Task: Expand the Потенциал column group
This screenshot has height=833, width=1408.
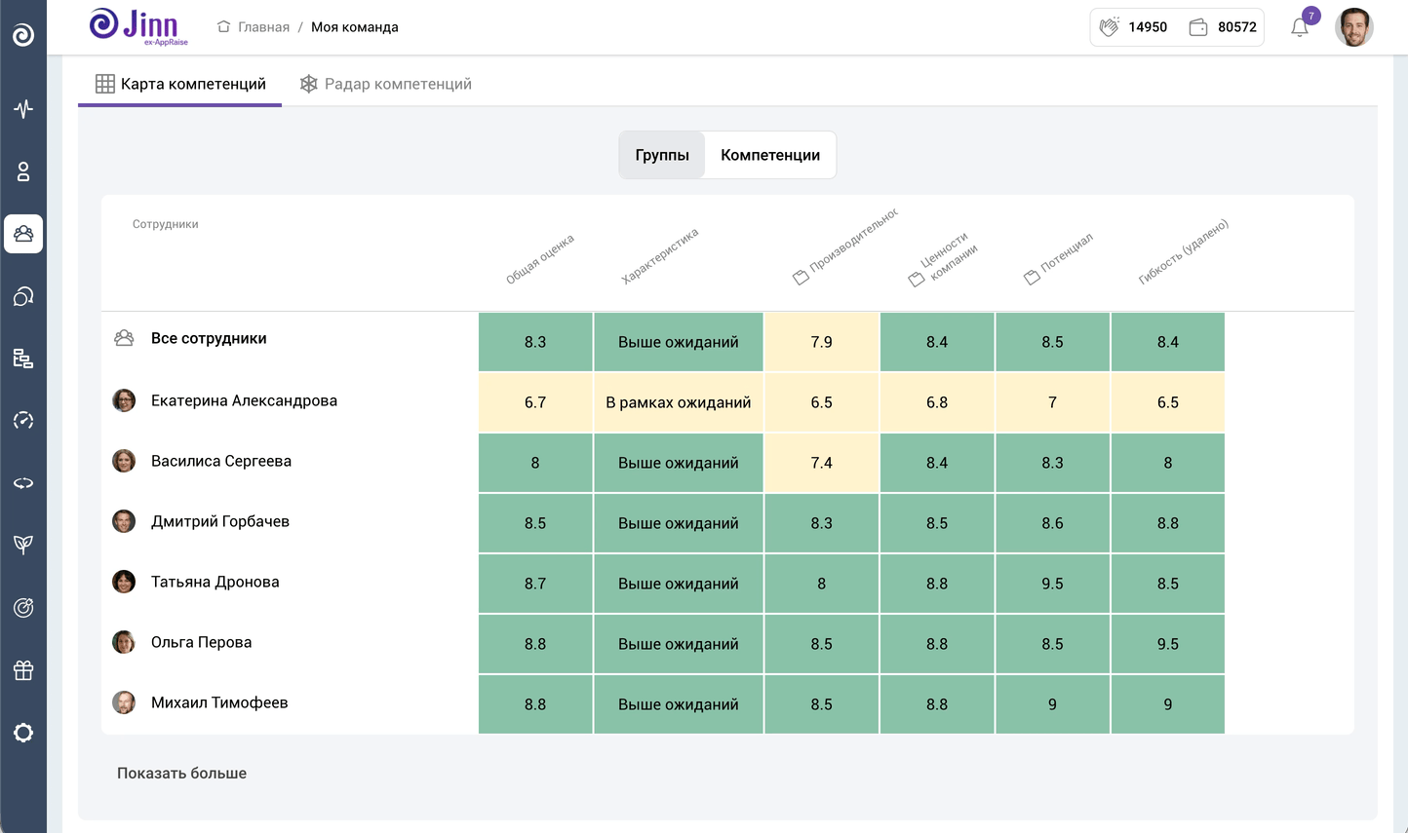Action: coord(1032,278)
